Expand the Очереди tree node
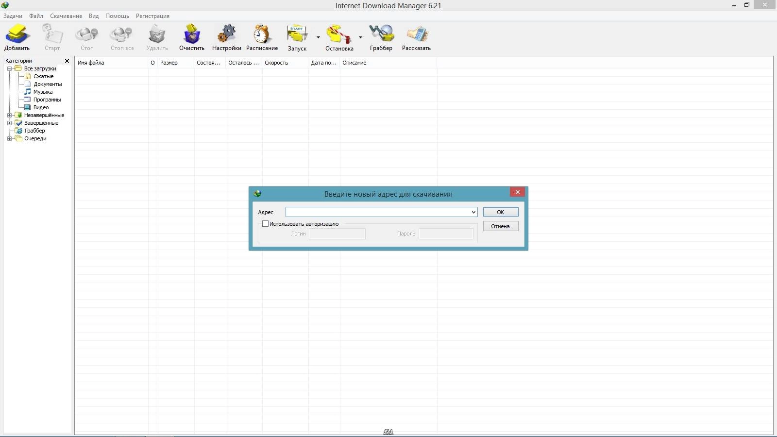The width and height of the screenshot is (777, 437). [x=9, y=138]
